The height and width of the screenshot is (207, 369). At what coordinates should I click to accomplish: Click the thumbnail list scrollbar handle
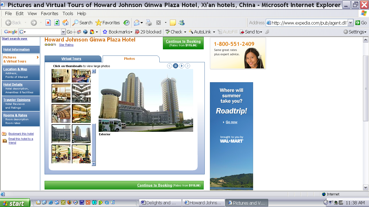(x=94, y=142)
